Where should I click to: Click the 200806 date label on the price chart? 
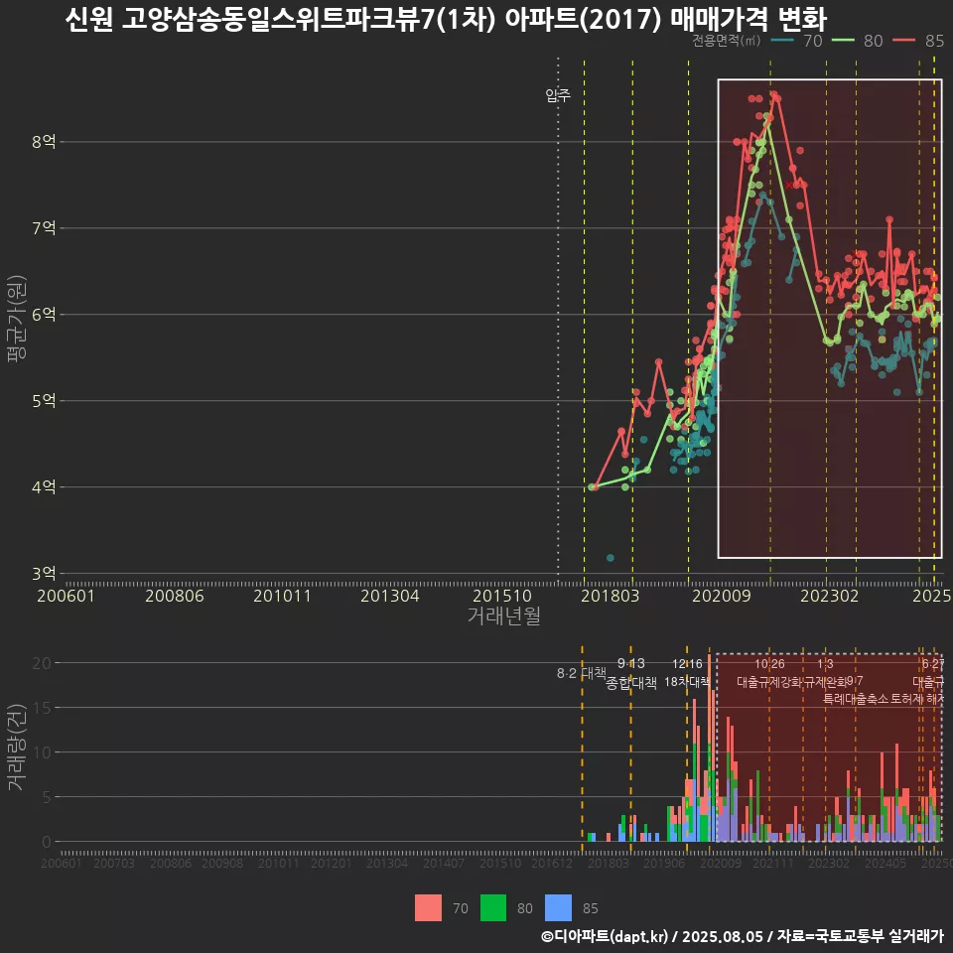tap(175, 596)
